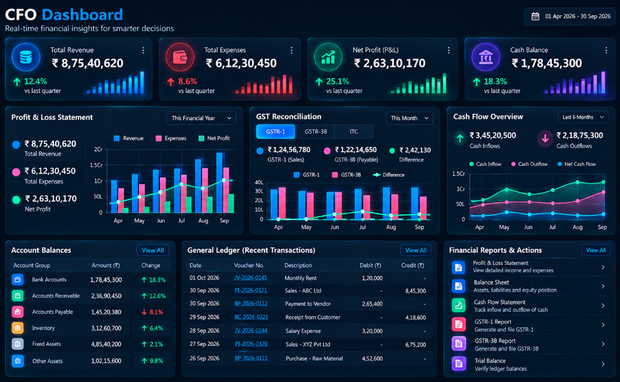This screenshot has height=382, width=620.
Task: Click the GSTR-1 Report document icon
Action: pyautogui.click(x=458, y=324)
